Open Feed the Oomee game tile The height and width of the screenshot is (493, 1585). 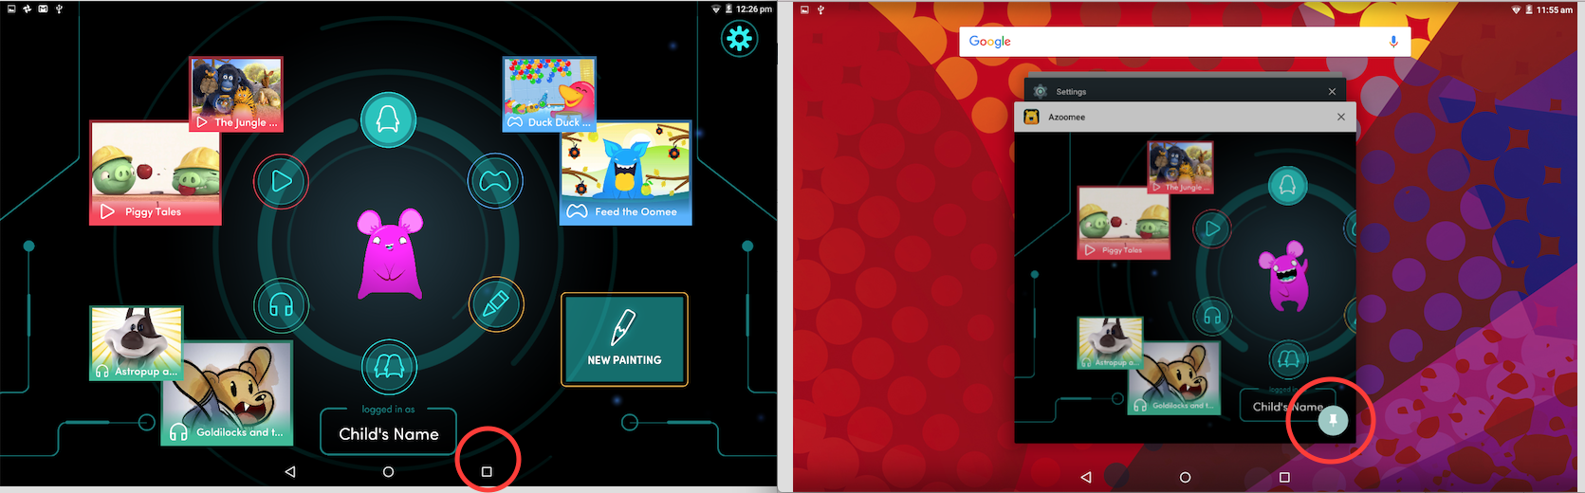pos(626,173)
